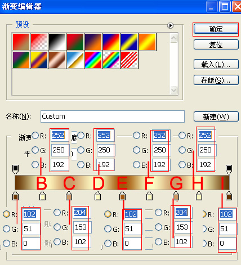241x265 pixels.
Task: Select the R radio button beside top-left 252
Action: tap(35, 135)
